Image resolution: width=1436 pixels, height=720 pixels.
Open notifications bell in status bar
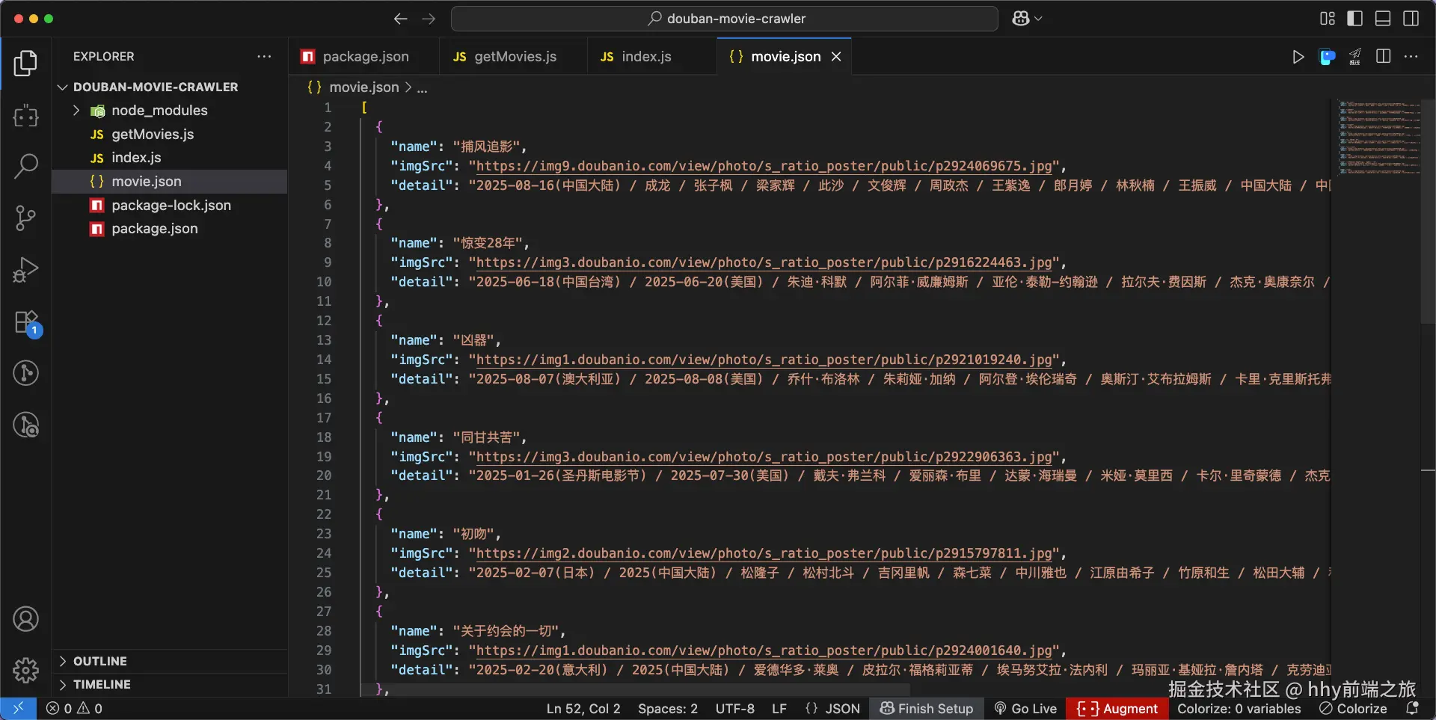click(x=1413, y=708)
